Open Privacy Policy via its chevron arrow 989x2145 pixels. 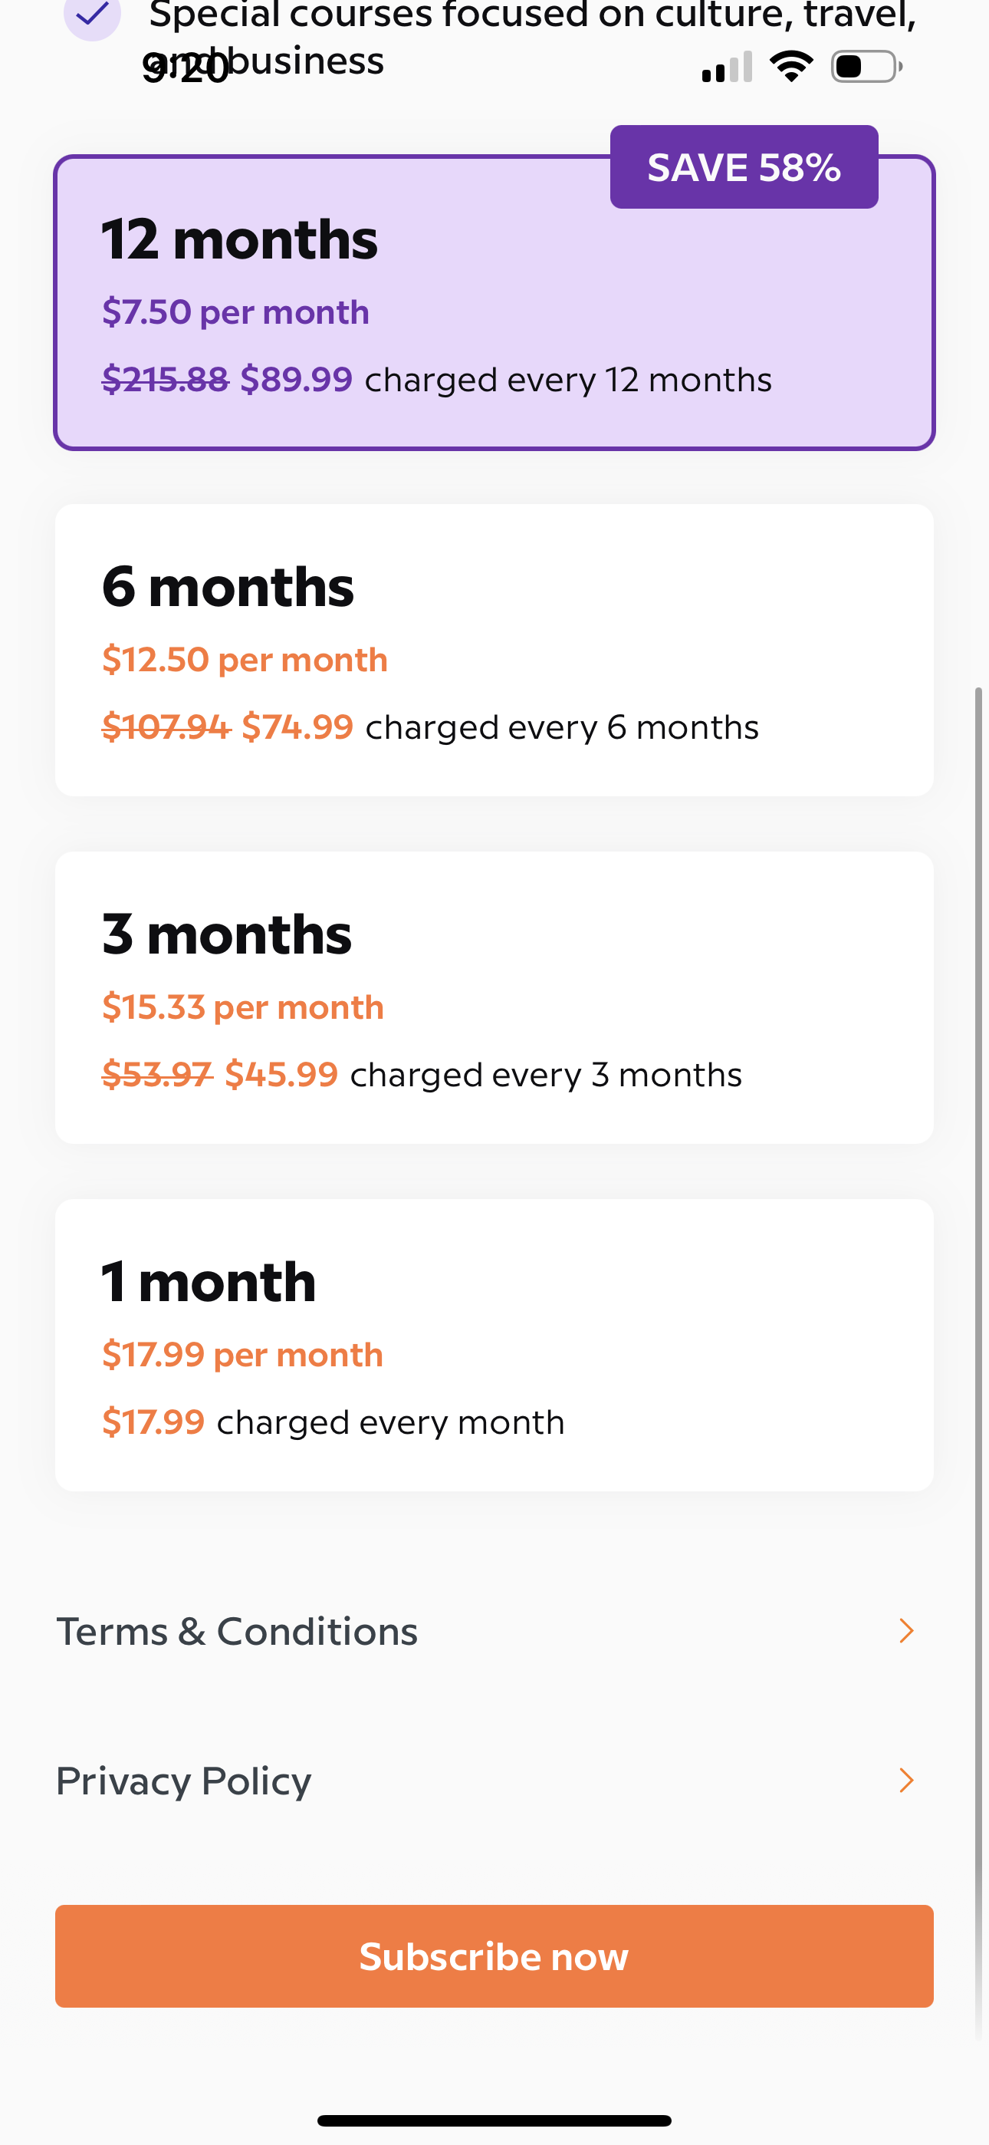(x=906, y=1781)
